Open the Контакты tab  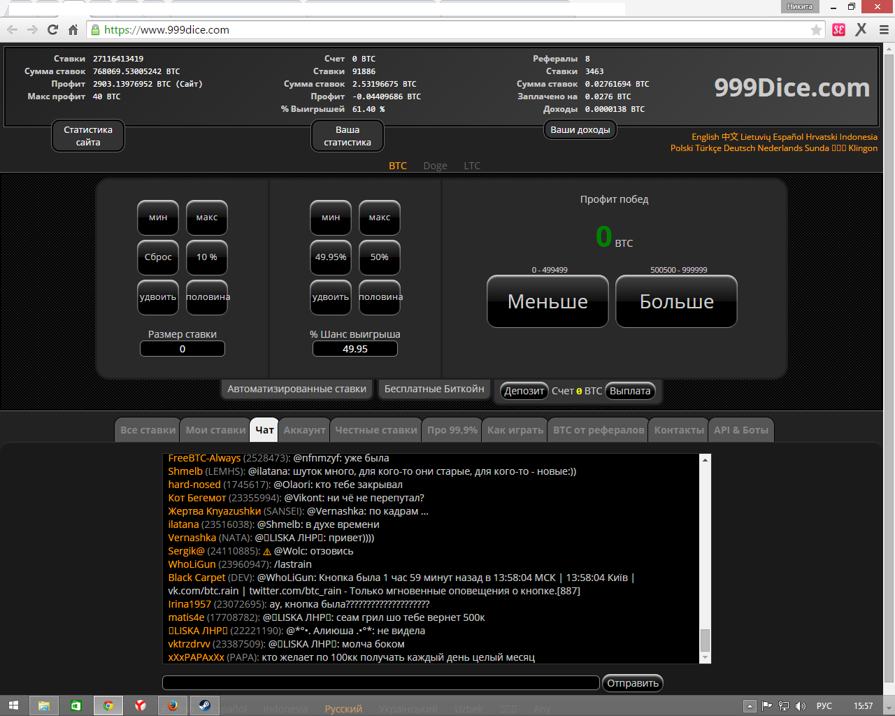click(679, 430)
